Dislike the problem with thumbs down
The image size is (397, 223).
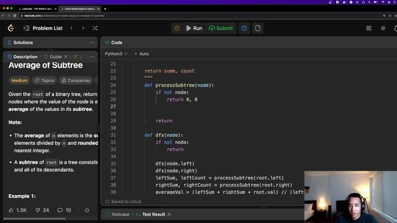(x=42, y=210)
